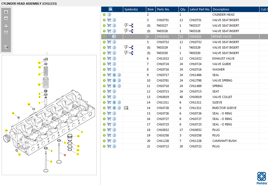This screenshot has width=268, height=185.
Task: Open the note symbol for part T403327
Action: pyautogui.click(x=126, y=26)
